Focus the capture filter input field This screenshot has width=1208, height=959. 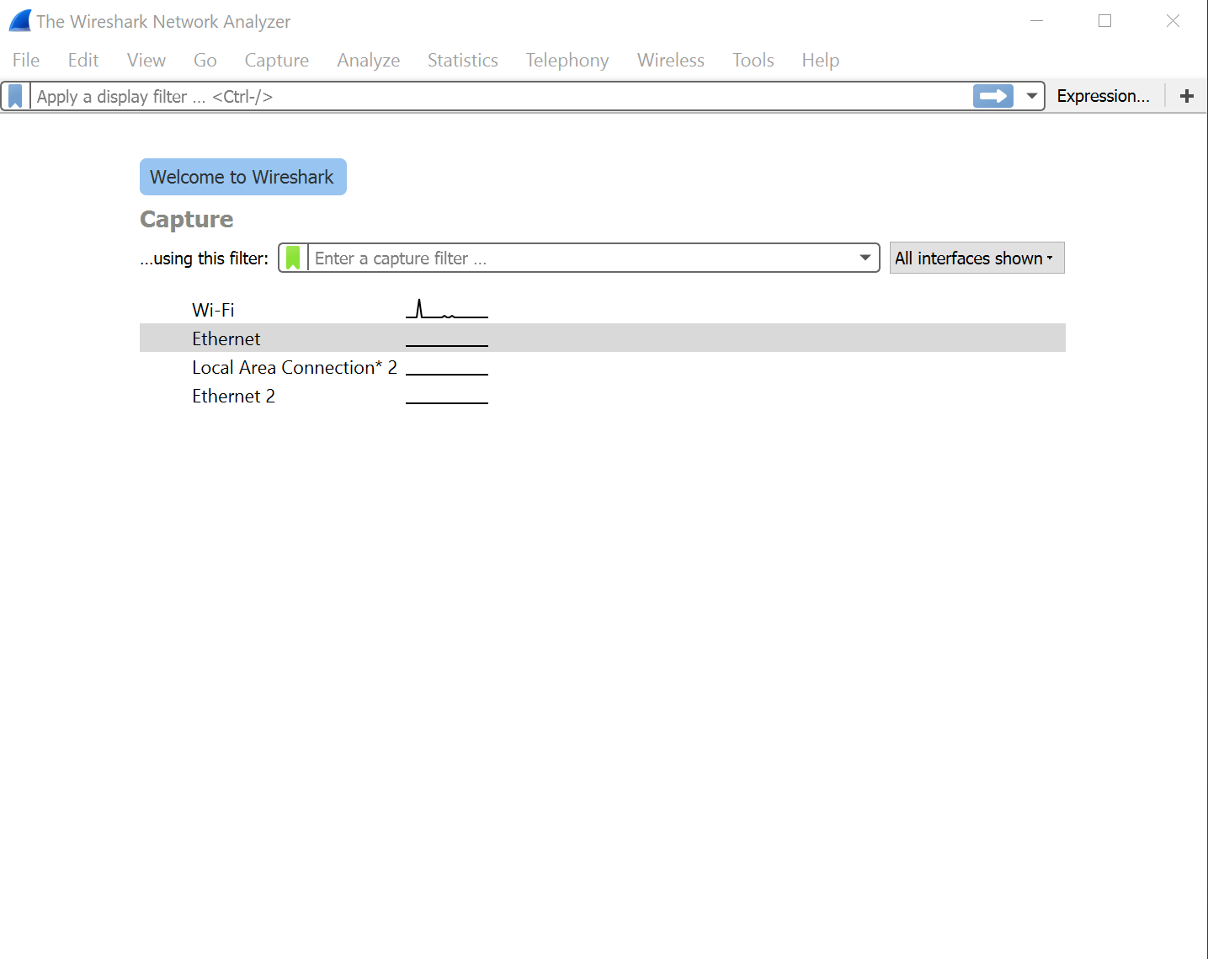tap(583, 258)
